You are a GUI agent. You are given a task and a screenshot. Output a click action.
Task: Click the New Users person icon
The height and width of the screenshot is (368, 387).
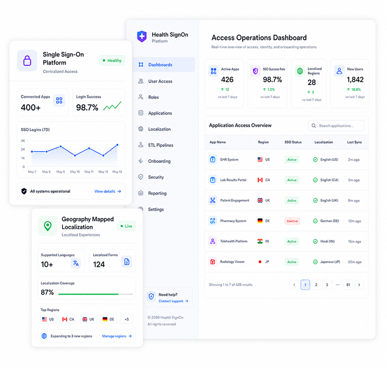click(x=340, y=71)
